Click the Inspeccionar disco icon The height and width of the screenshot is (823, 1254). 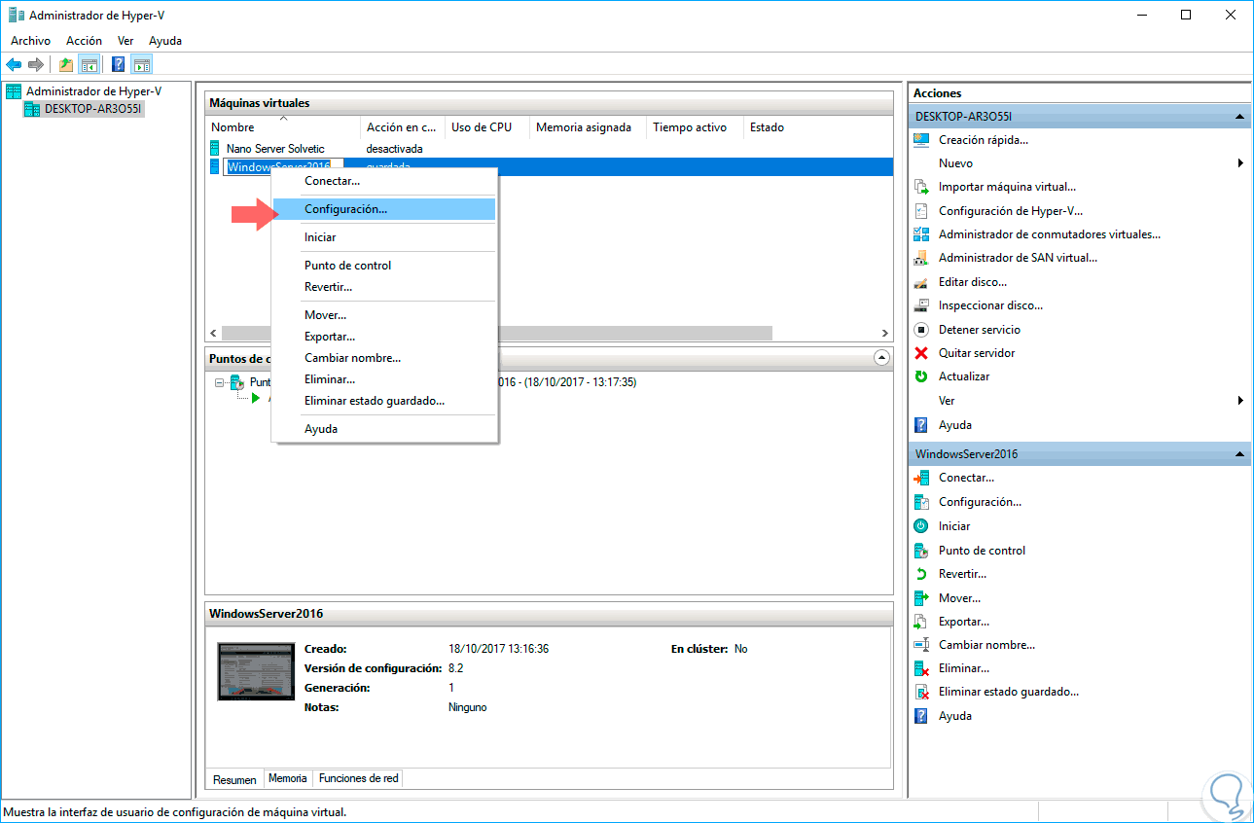click(x=921, y=305)
